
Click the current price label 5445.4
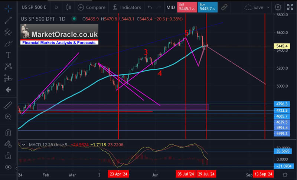point(282,46)
